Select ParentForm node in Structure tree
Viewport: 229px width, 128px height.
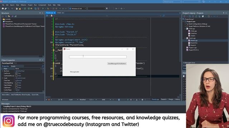pos(9,21)
